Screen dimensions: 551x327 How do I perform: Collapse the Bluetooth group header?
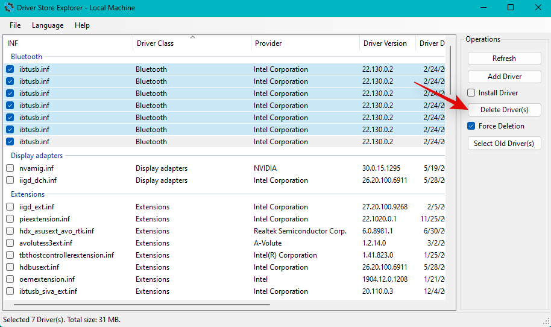point(27,57)
